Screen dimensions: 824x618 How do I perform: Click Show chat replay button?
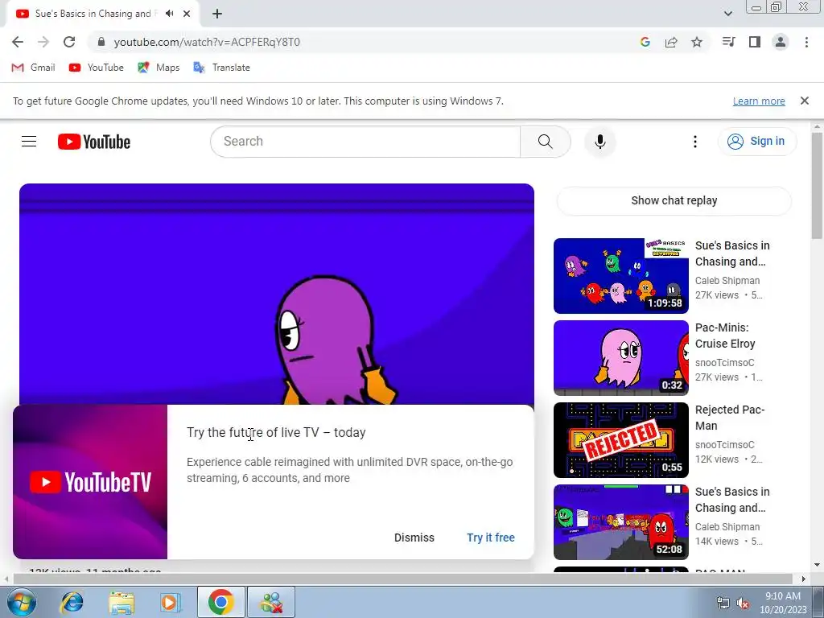(x=674, y=200)
